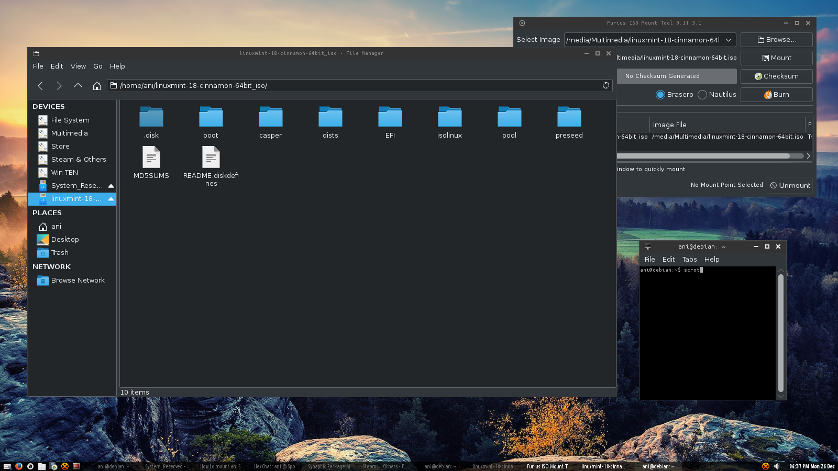Open Steam & Others drive in sidebar

pos(72,160)
